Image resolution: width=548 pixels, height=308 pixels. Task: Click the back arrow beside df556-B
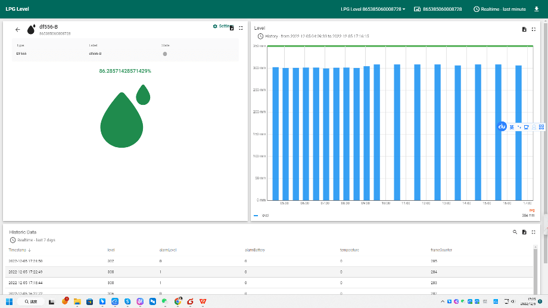click(17, 30)
